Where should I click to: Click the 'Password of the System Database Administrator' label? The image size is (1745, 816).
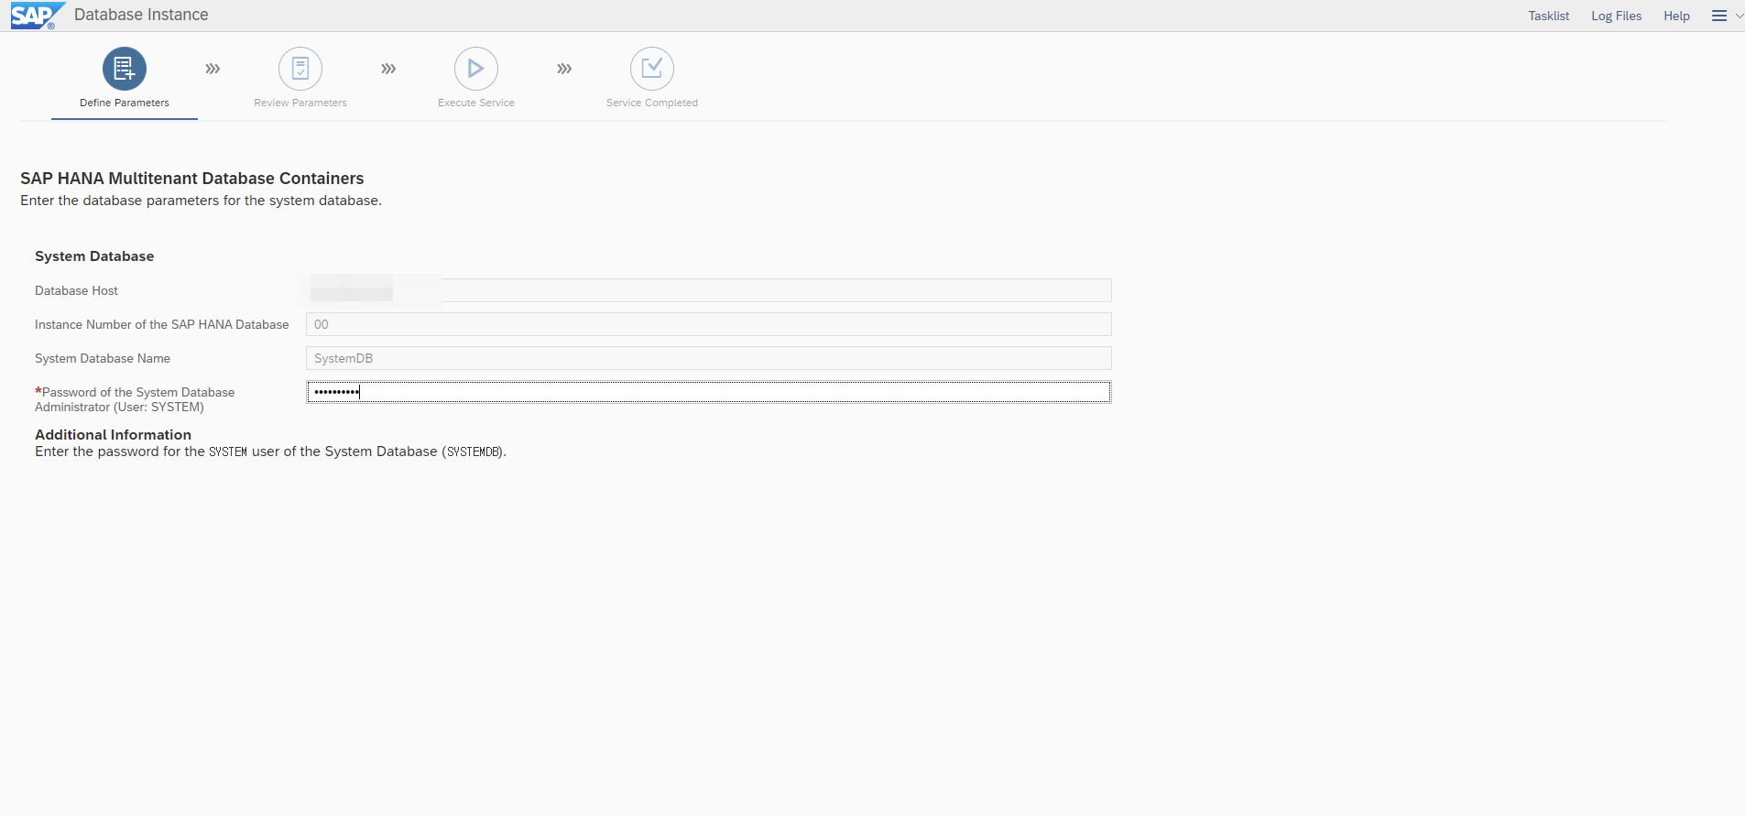135,399
